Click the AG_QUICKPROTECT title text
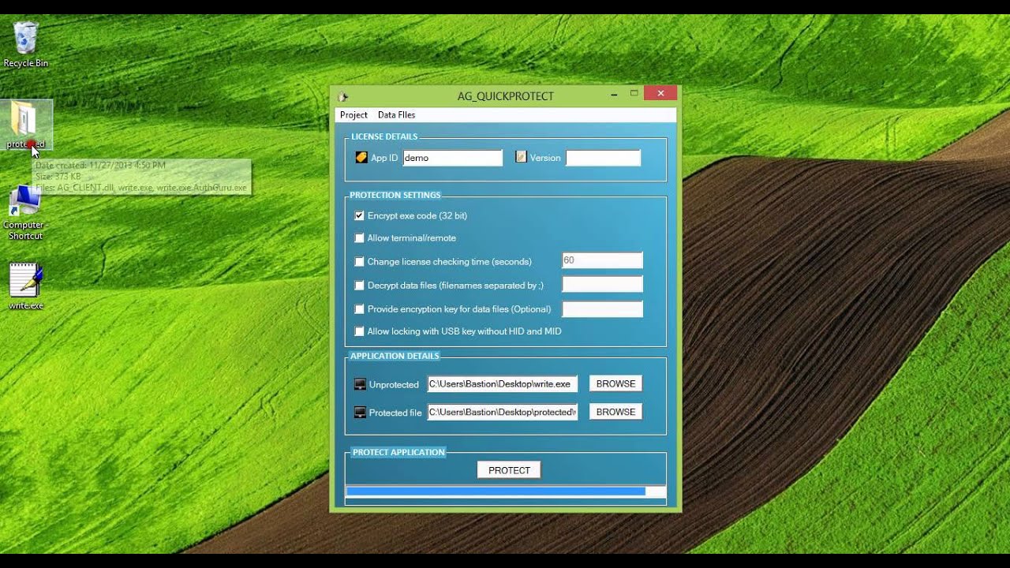Viewport: 1010px width, 568px height. pos(506,96)
